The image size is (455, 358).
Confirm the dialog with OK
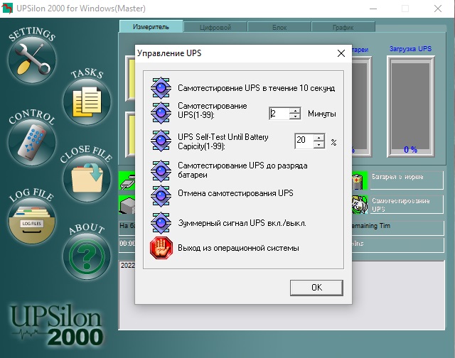pyautogui.click(x=316, y=288)
